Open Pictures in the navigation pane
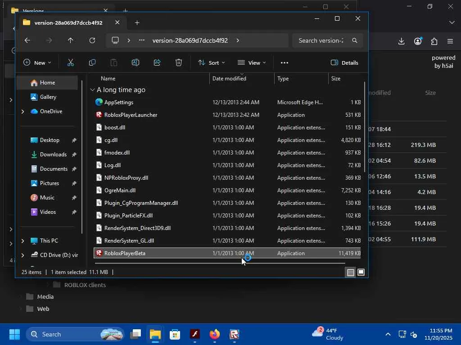The width and height of the screenshot is (461, 345). pyautogui.click(x=50, y=183)
